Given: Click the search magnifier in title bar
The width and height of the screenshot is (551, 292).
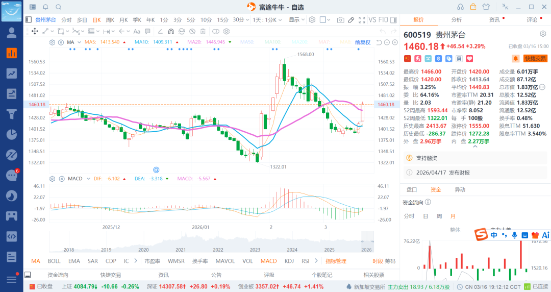Looking at the screenshot, I should click(59, 7).
